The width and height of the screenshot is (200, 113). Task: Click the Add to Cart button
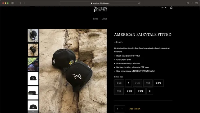point(135,109)
